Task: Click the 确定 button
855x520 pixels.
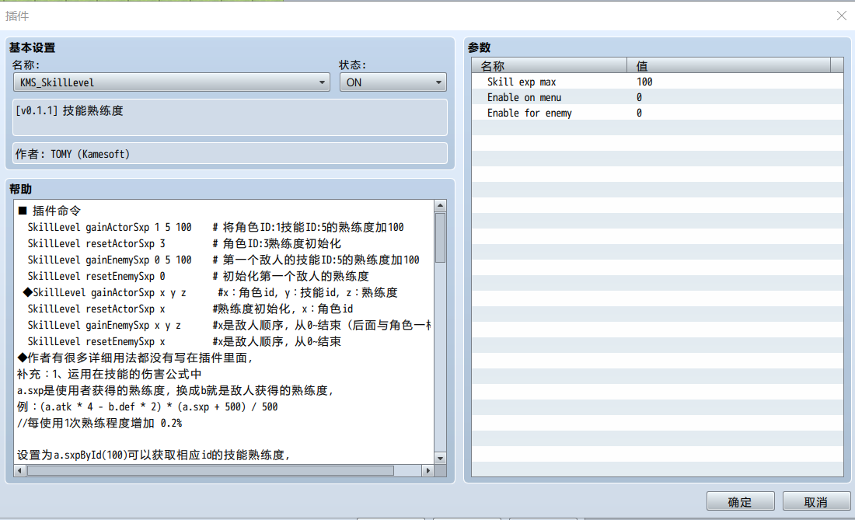Action: click(x=740, y=501)
